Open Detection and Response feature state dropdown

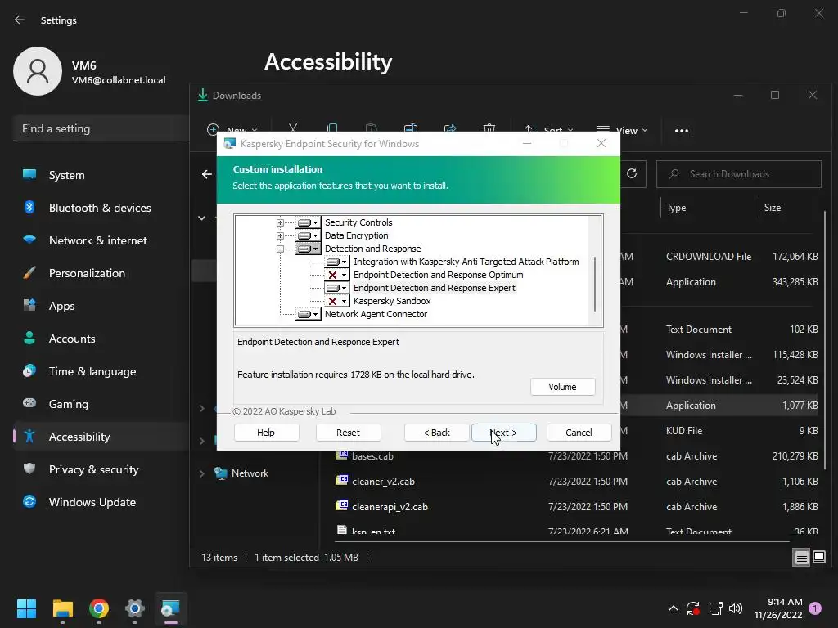pyautogui.click(x=308, y=249)
